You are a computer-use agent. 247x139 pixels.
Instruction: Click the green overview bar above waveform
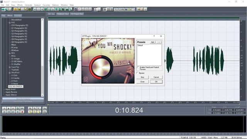(x=144, y=18)
